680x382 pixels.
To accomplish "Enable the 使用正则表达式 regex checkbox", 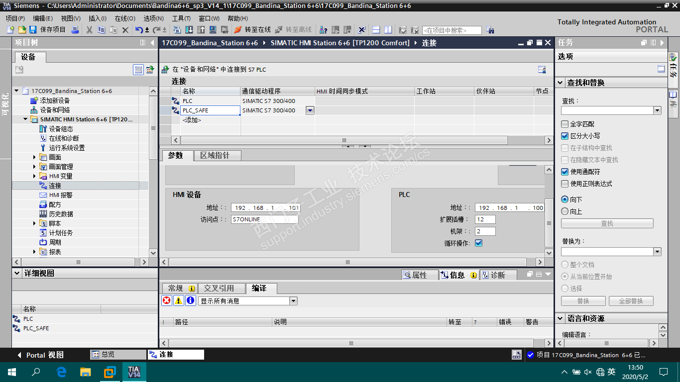I will pos(565,184).
